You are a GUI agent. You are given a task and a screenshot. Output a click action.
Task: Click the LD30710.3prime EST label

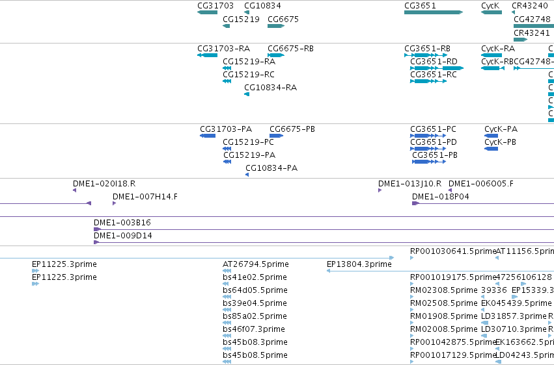[x=514, y=329]
